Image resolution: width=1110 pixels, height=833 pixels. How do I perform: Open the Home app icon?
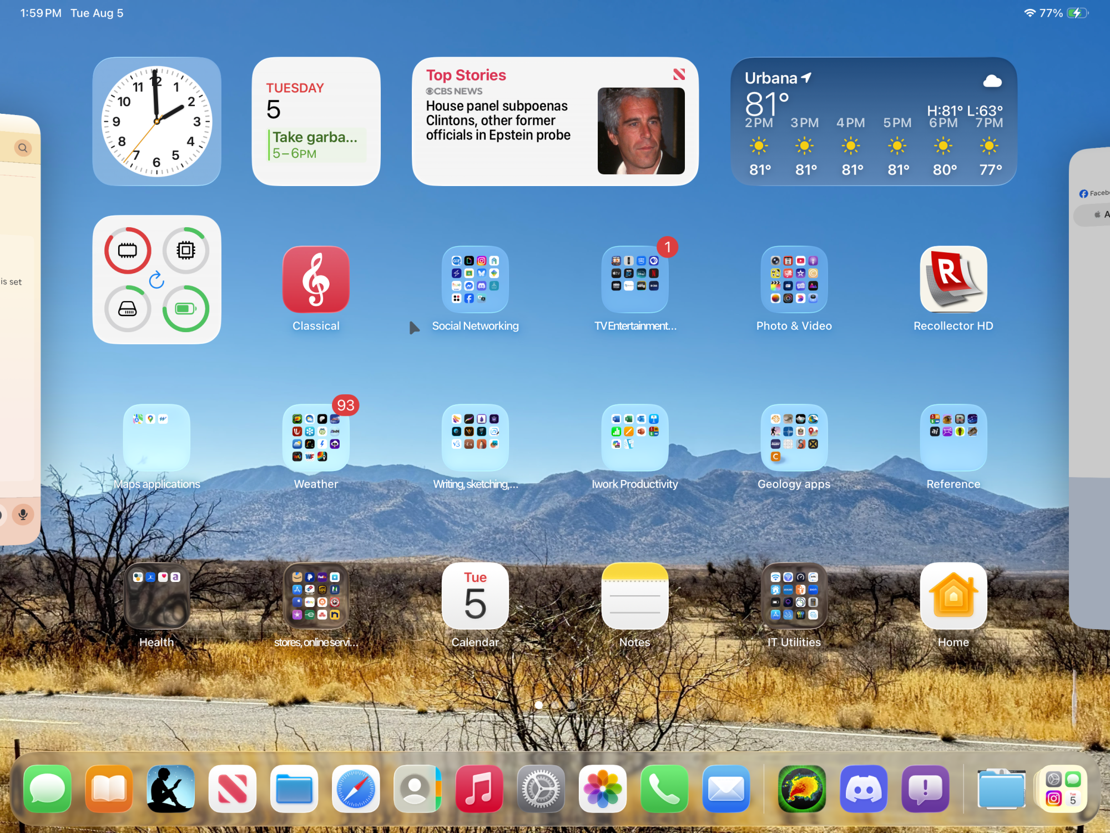click(x=953, y=595)
